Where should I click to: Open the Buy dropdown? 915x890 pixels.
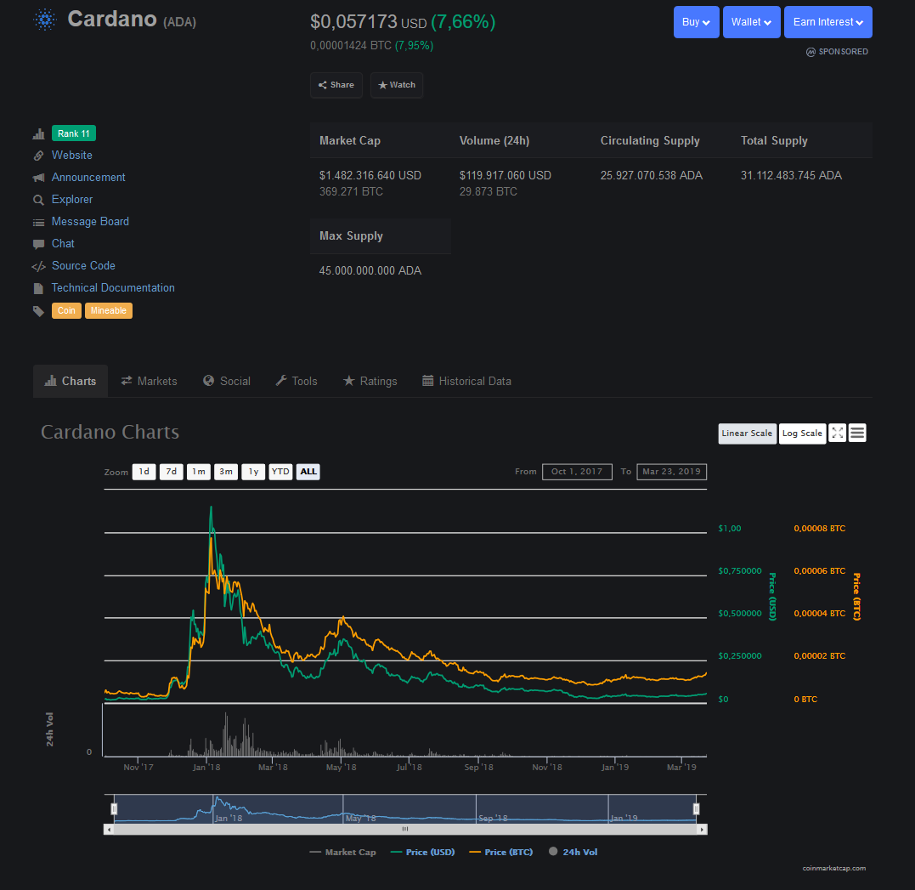pyautogui.click(x=696, y=22)
